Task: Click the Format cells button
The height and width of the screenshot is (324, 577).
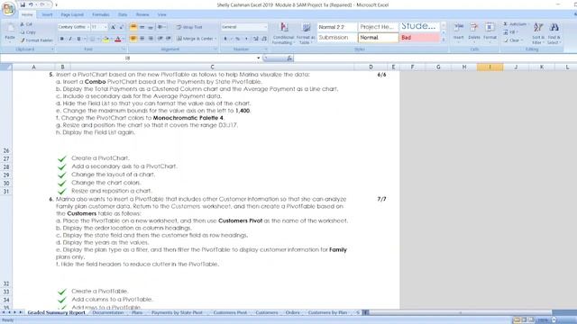Action: coord(490,32)
